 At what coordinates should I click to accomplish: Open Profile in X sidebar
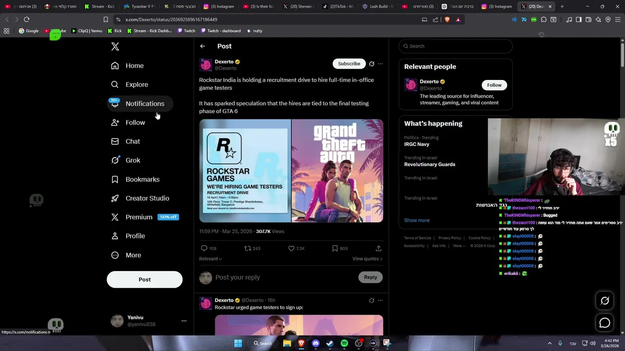(x=128, y=236)
